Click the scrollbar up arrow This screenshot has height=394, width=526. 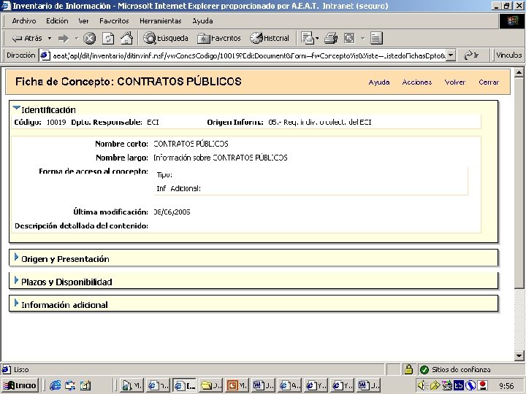pyautogui.click(x=519, y=72)
